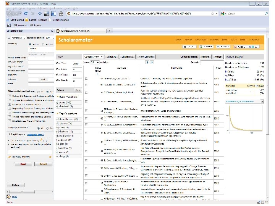Check the Biology, Life Sciences subject checkbox
Screen dimensions: 275x206
[x=10, y=96]
